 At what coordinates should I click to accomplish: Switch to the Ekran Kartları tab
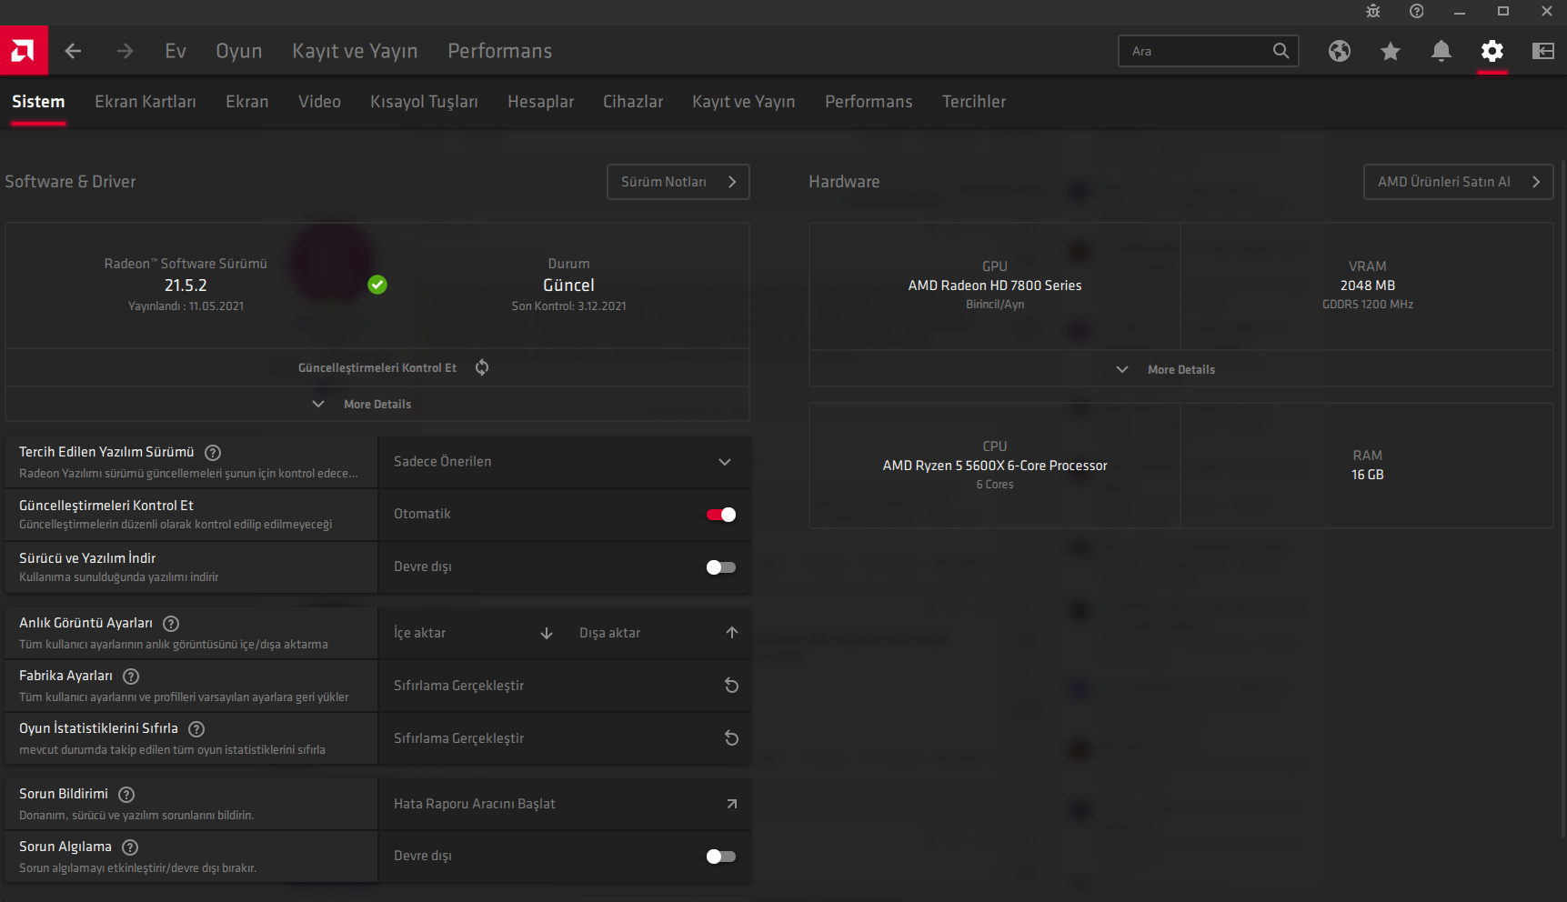[146, 102]
